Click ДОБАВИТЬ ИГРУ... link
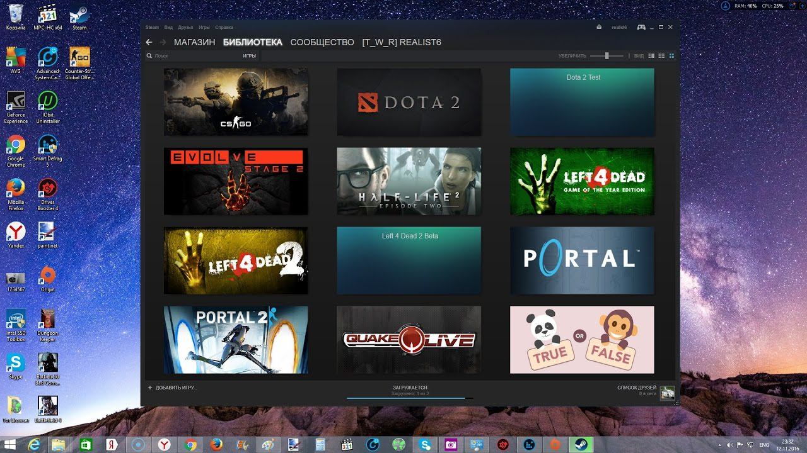Viewport: 807px width, 453px height. (176, 388)
